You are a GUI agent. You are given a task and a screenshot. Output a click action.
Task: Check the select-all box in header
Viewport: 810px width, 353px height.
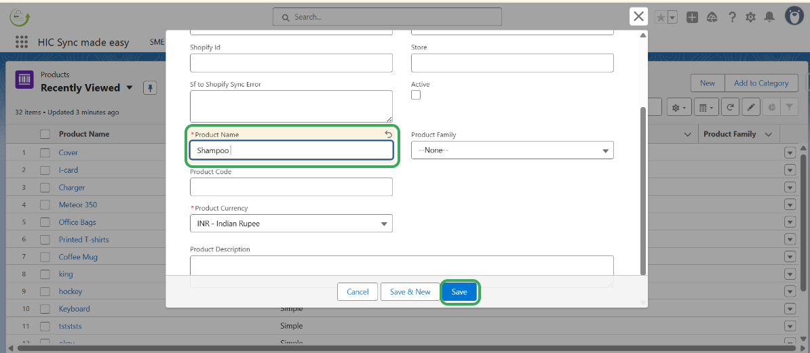pos(45,134)
